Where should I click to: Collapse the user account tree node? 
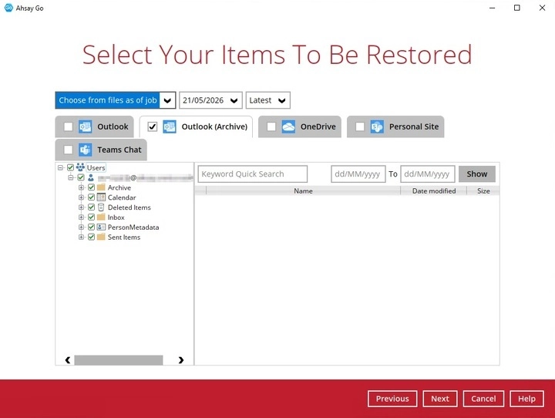(71, 177)
